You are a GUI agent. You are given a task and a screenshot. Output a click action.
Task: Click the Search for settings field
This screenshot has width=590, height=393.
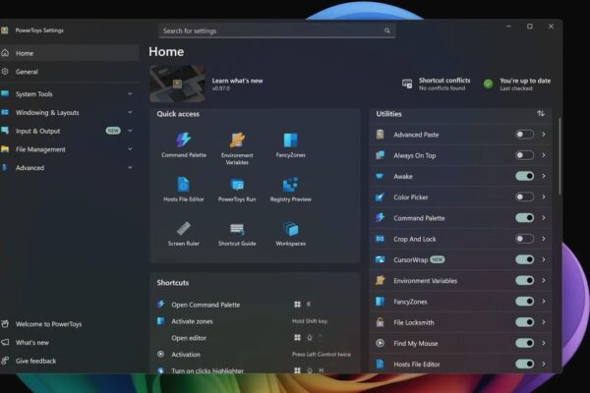pyautogui.click(x=275, y=30)
